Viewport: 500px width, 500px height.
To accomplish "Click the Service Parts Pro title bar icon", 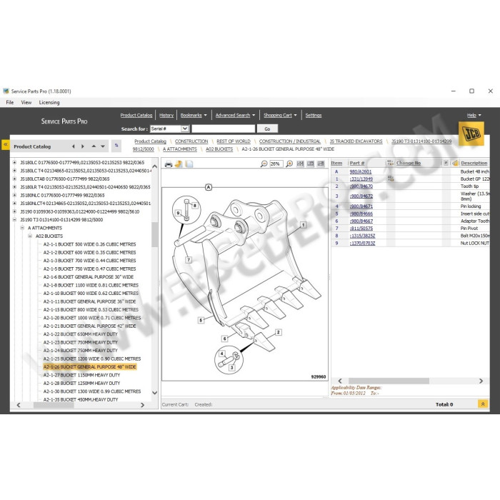I will [6, 91].
